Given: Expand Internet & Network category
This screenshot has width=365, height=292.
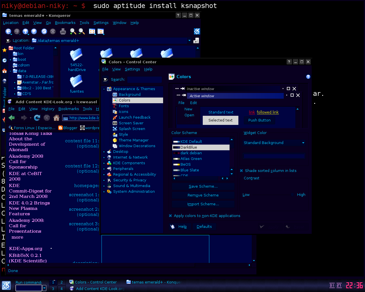Looking at the screenshot, I should (104, 157).
